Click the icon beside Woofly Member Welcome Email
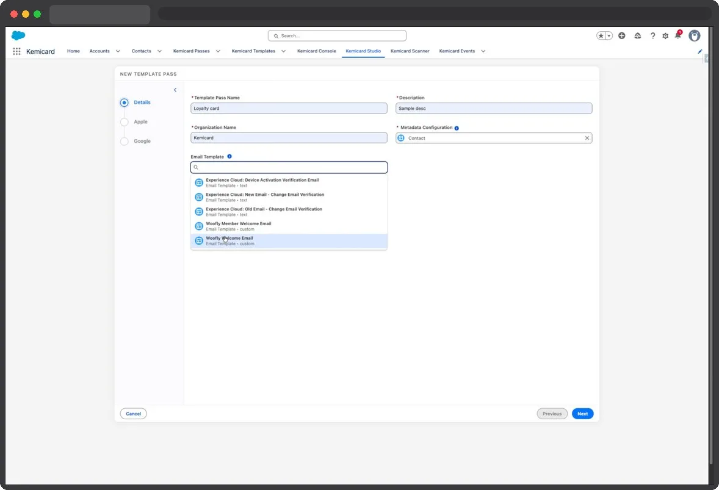This screenshot has height=490, width=719. tap(199, 226)
